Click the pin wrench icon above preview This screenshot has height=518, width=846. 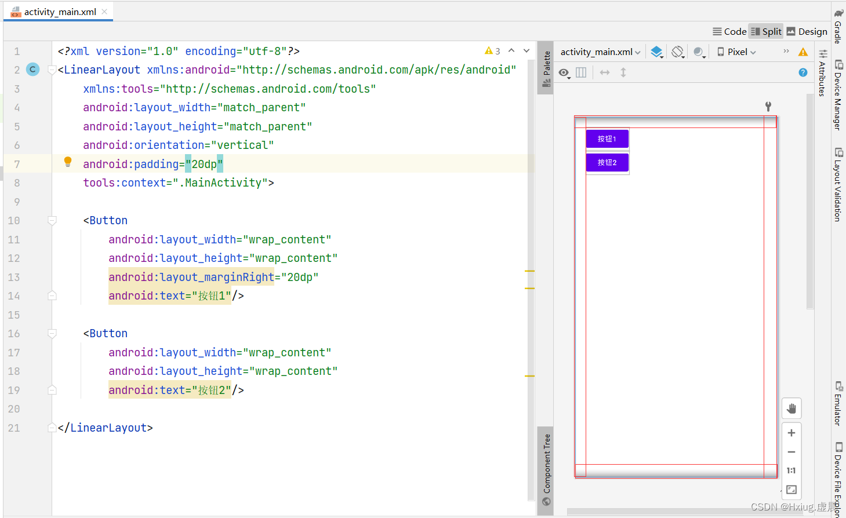point(768,107)
